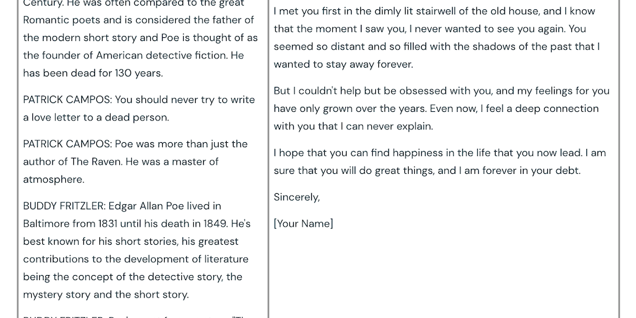Click the paragraph beginning "But I couldn't help"
Viewport: 636px width, 318px height.
click(x=441, y=109)
